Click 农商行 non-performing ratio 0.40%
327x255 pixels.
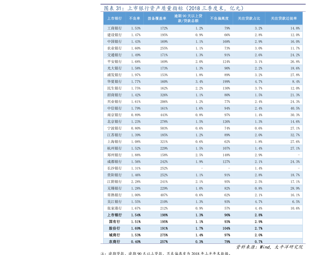[136, 242]
